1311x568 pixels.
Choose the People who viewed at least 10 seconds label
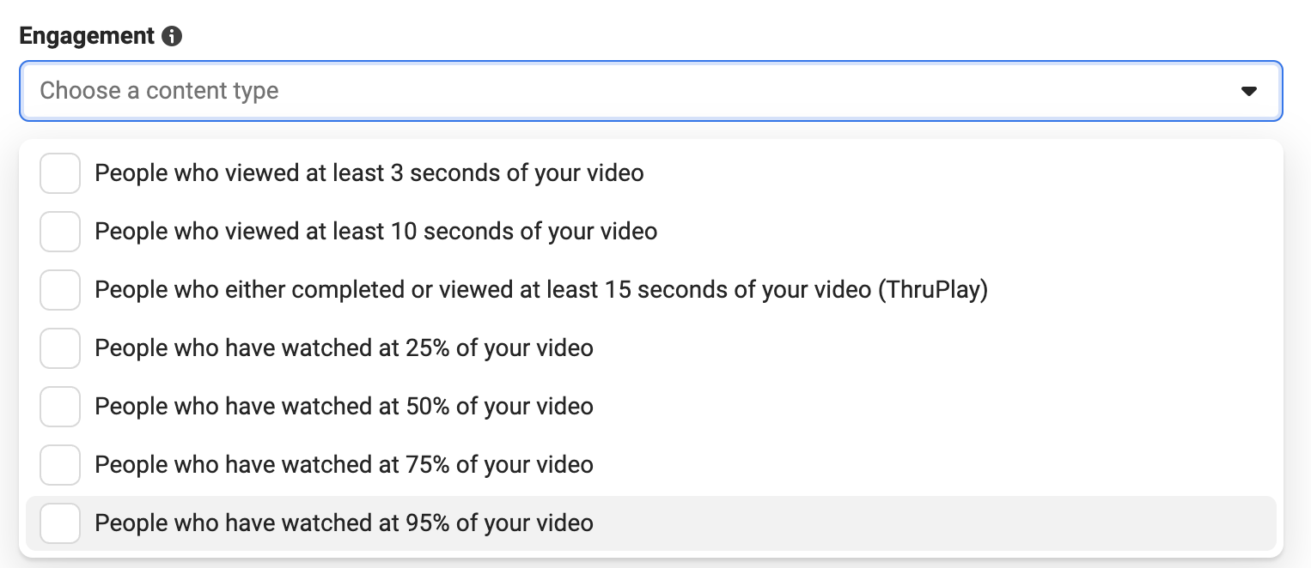pos(376,232)
